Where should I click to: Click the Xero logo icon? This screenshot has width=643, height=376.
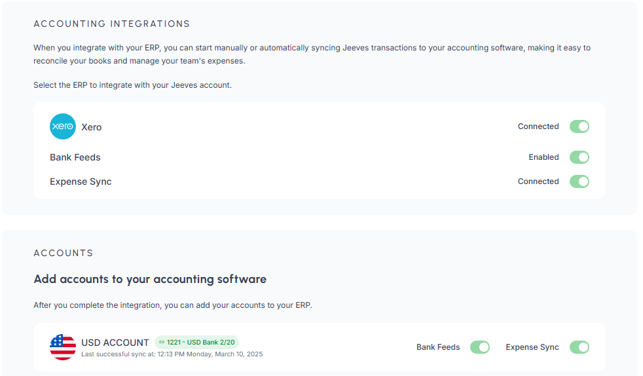(63, 126)
